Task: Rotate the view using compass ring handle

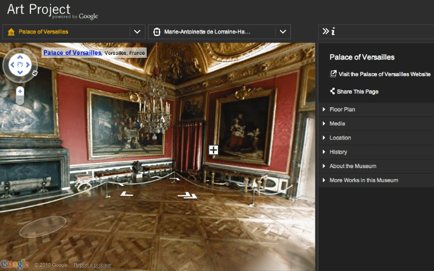Action: (35, 73)
